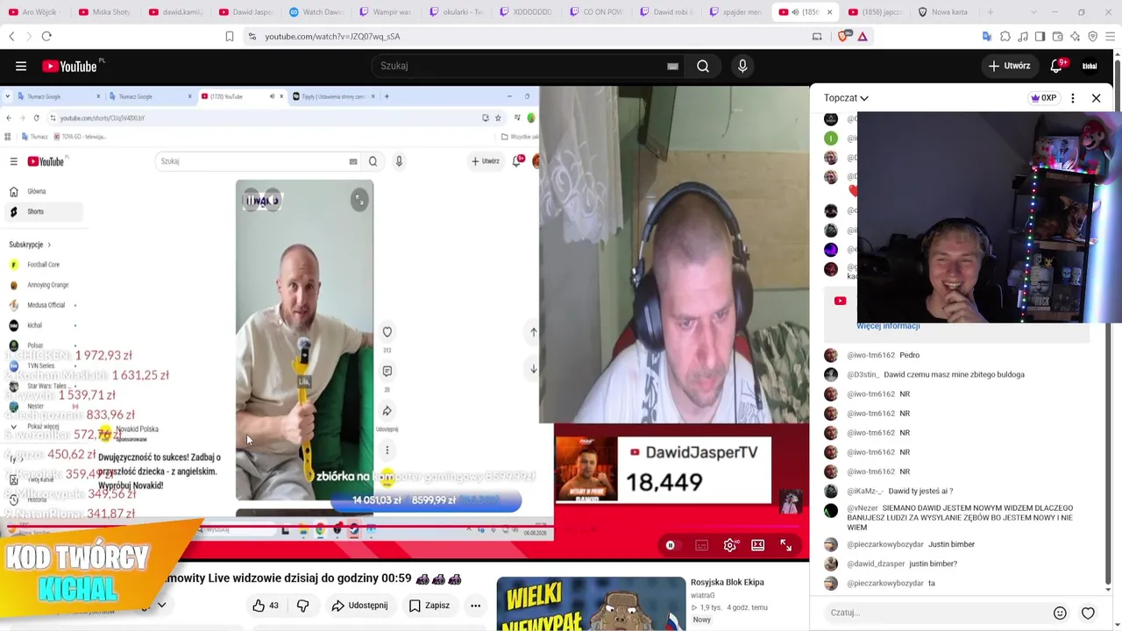Switch to the Nowa karta tab

click(x=943, y=12)
